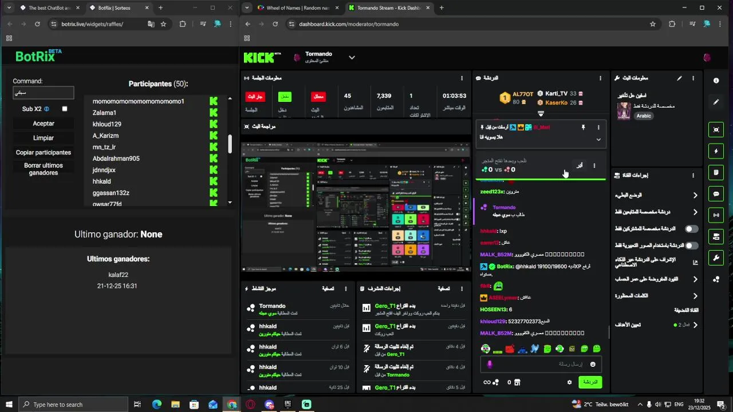Click the Sub X2 info icon
The image size is (733, 412).
(x=47, y=109)
